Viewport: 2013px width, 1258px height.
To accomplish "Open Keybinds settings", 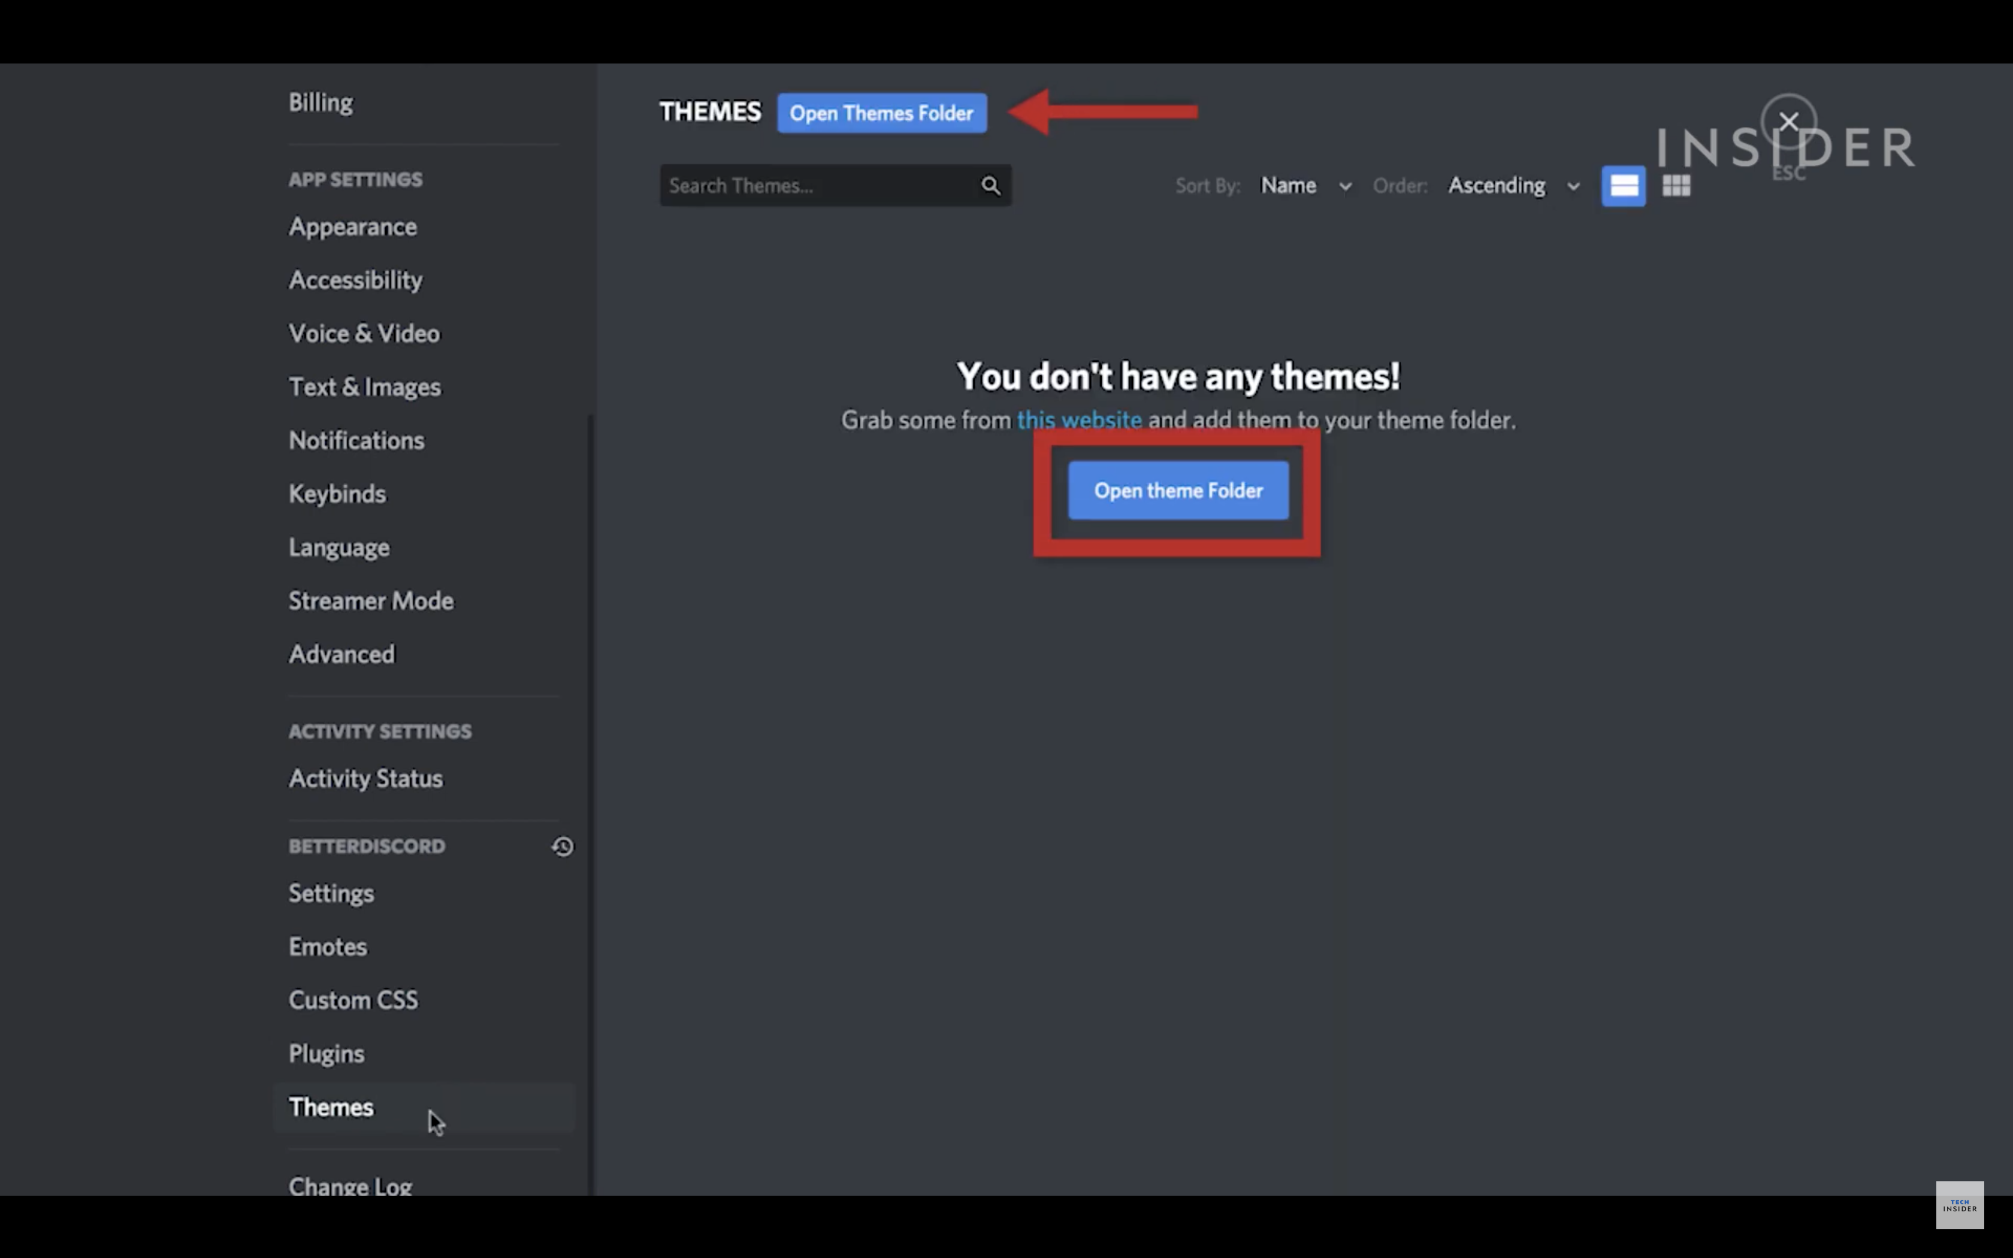I will [x=338, y=494].
